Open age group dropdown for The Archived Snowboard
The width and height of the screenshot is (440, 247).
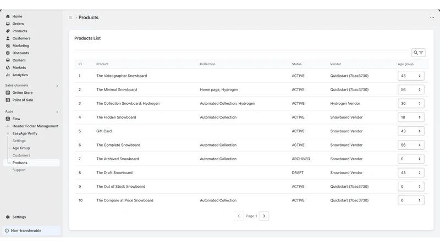tap(411, 159)
